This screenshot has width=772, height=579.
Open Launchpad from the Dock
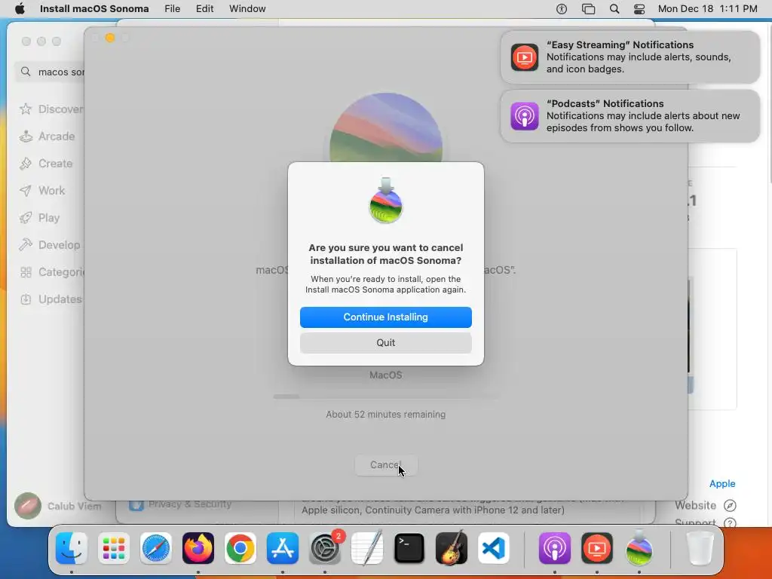coord(114,548)
